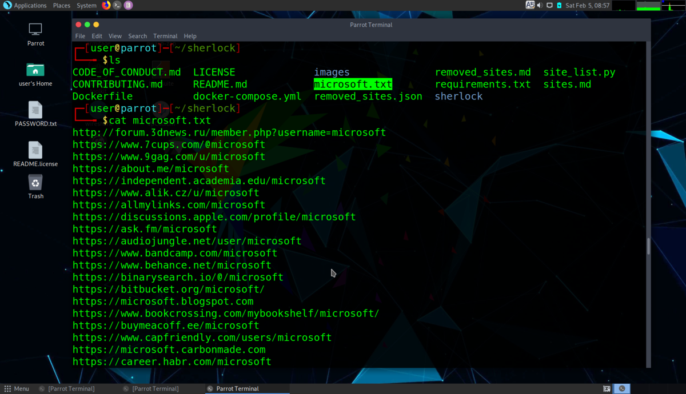Click the date and time clock
Viewport: 686px width, 394px height.
click(587, 5)
